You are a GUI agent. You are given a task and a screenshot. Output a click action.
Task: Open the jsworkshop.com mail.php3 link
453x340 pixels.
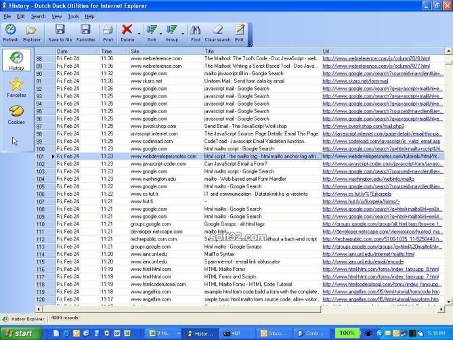[x=363, y=126]
